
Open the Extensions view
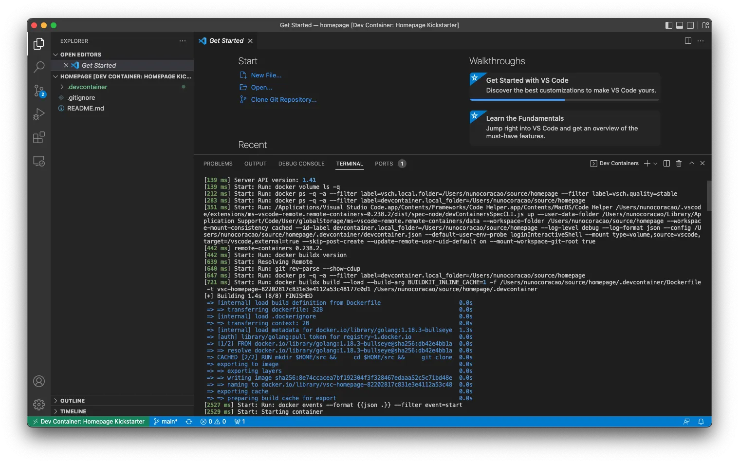tap(39, 137)
